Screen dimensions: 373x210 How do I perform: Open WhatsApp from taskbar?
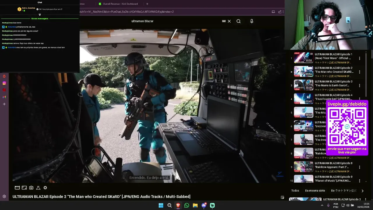point(186,205)
